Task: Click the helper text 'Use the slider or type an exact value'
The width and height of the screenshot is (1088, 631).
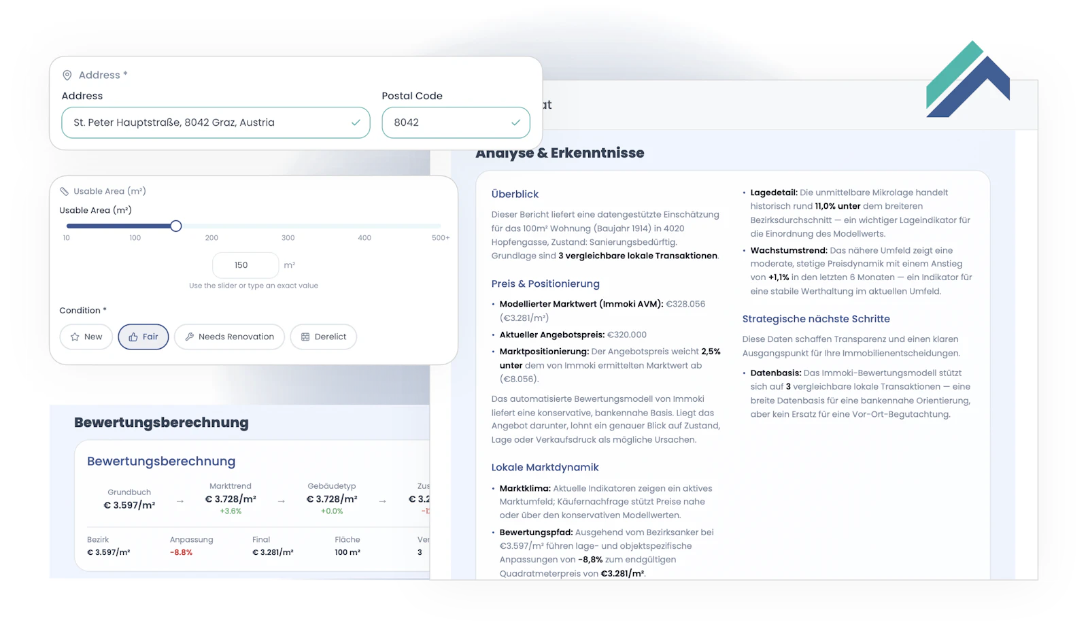Action: point(254,286)
